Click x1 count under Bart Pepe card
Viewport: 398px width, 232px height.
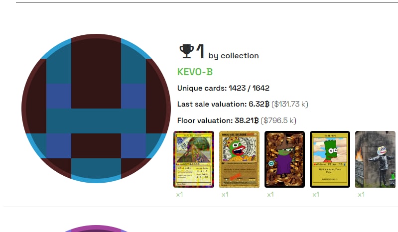[316, 195]
